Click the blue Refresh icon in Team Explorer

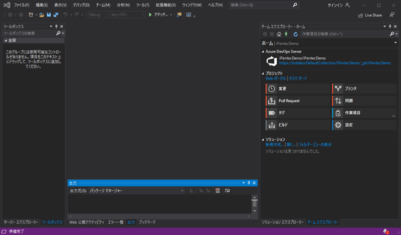[x=296, y=34]
